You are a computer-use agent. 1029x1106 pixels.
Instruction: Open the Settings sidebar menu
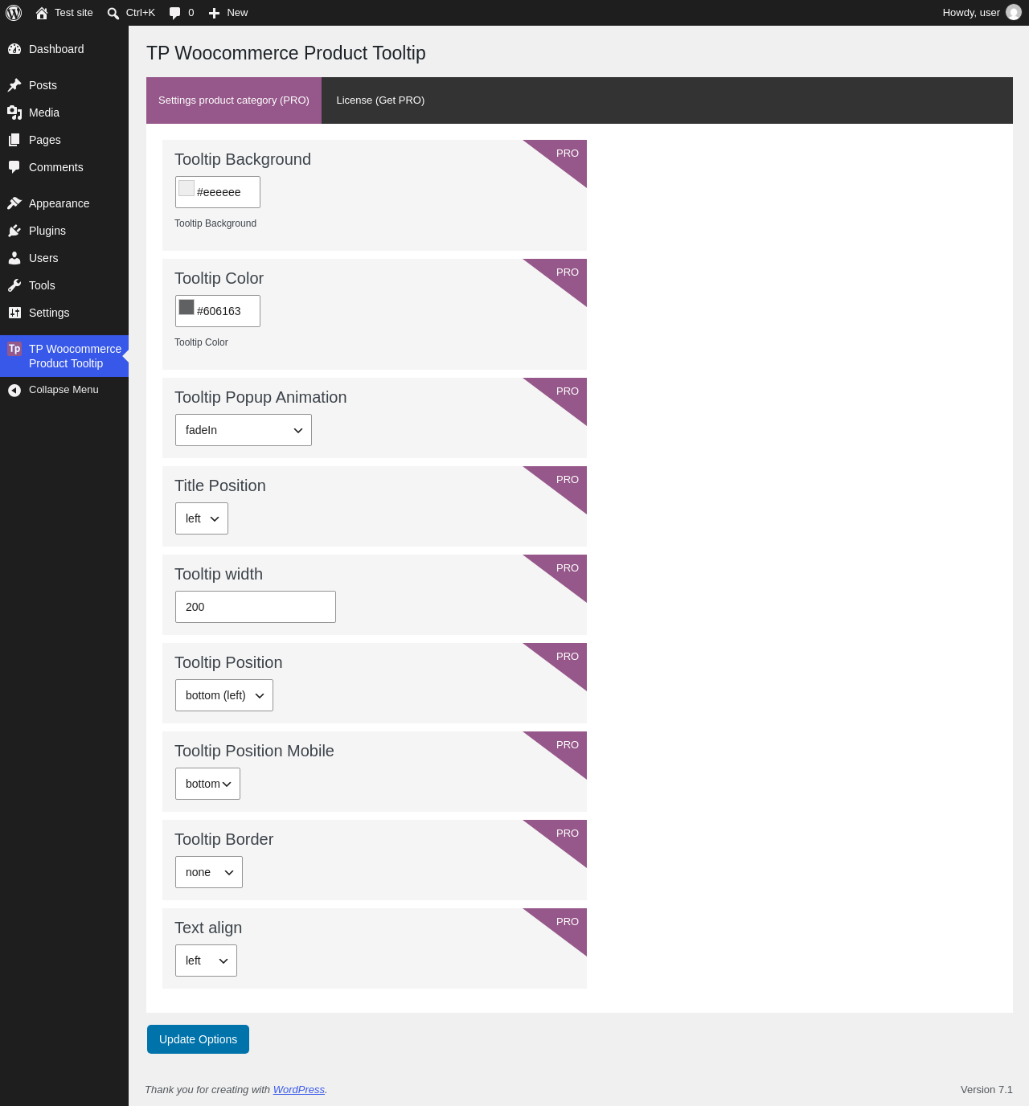[64, 313]
